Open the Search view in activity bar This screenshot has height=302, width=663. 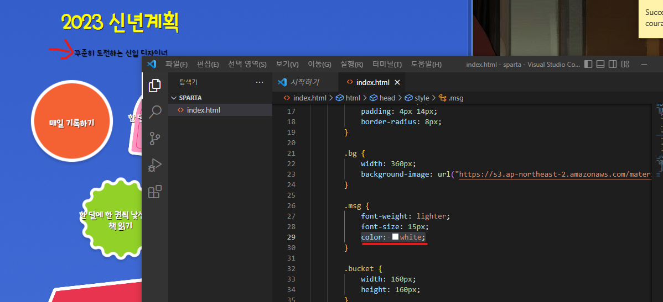click(155, 112)
